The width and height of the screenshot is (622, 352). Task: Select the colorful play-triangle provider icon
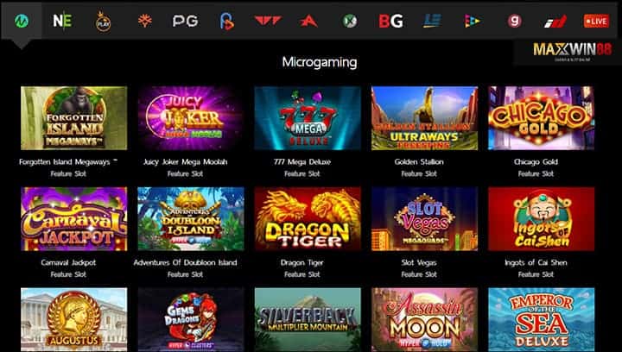473,21
